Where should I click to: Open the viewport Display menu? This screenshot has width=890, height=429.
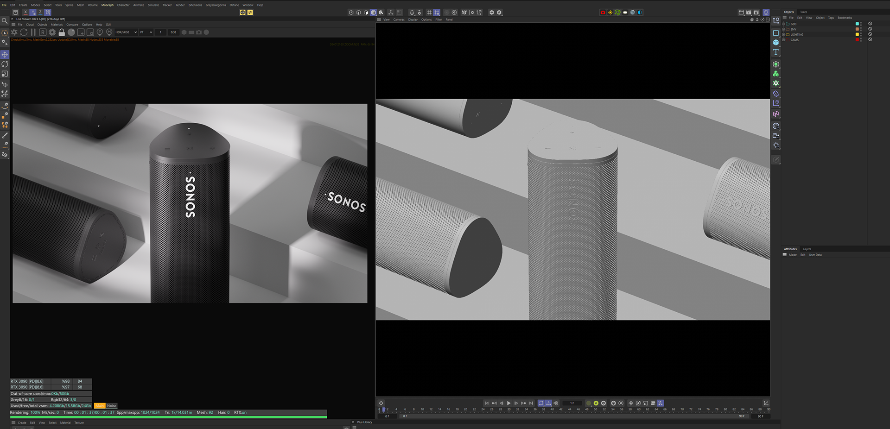413,19
